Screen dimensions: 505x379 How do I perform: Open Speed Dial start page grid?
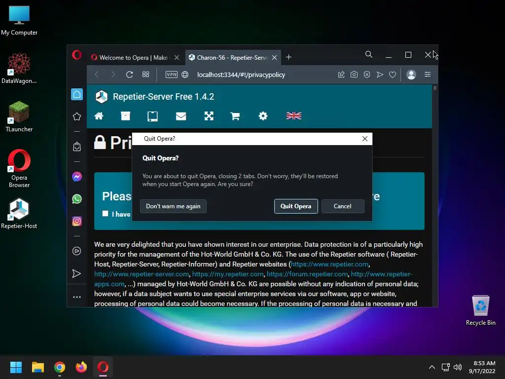(x=145, y=75)
